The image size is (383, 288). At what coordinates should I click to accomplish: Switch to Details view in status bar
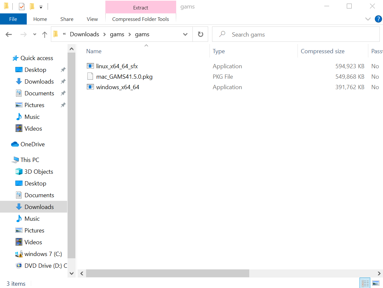click(365, 283)
